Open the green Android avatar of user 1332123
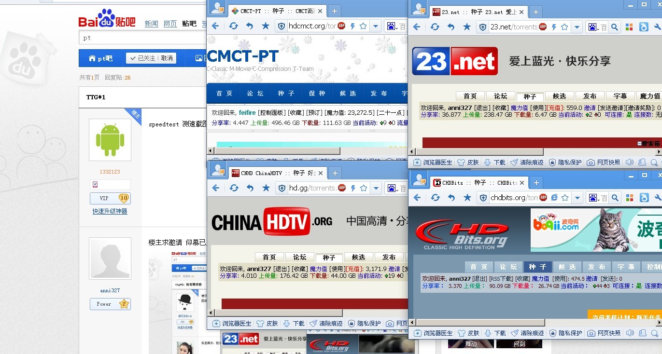Viewport: 662px width, 354px height. (110, 140)
